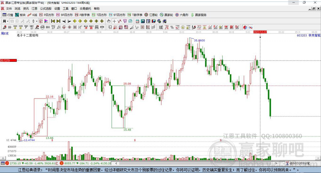Image resolution: width=321 pixels, height=173 pixels.
Task: Click the red 30.7279 price label
Action: [x=8, y=60]
